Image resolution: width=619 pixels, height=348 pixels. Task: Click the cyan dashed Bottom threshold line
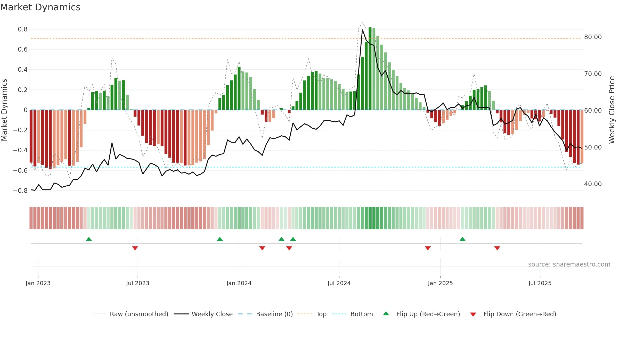pyautogui.click(x=306, y=167)
